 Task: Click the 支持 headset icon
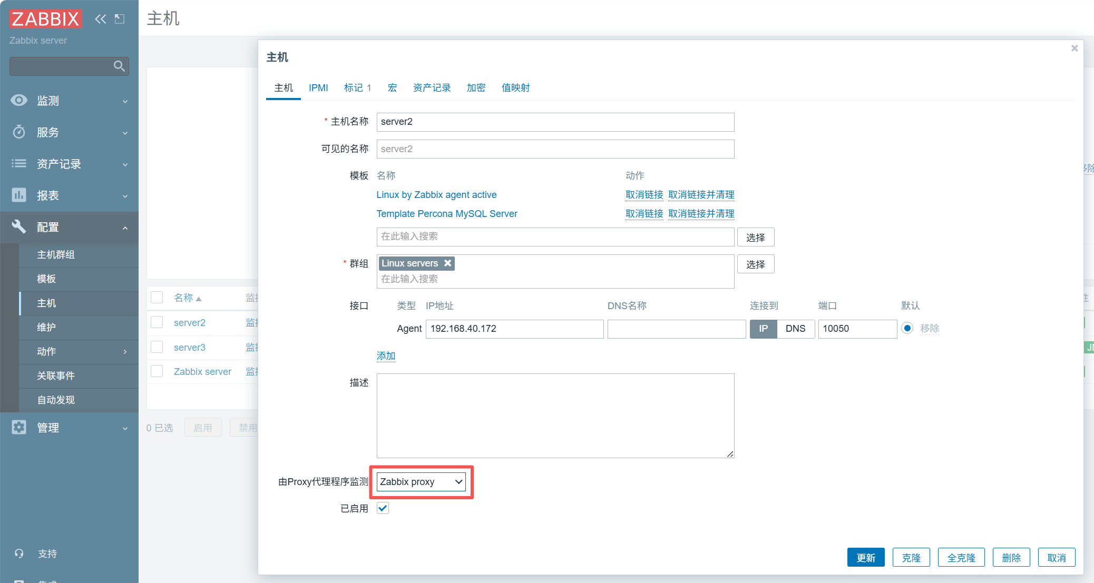(x=19, y=554)
